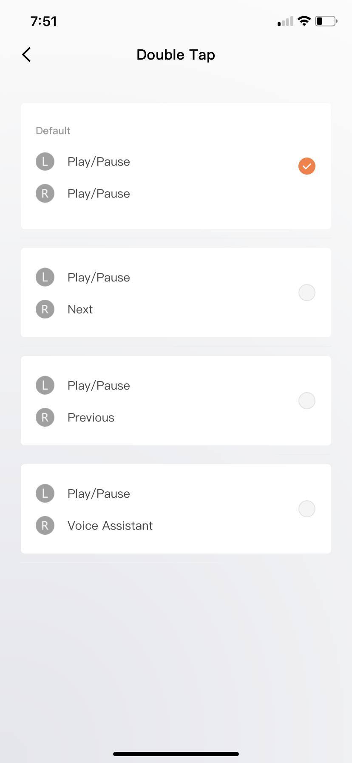Viewport: 352px width, 763px height.
Task: Select the Voice Assistant radio button
Action: click(x=307, y=509)
